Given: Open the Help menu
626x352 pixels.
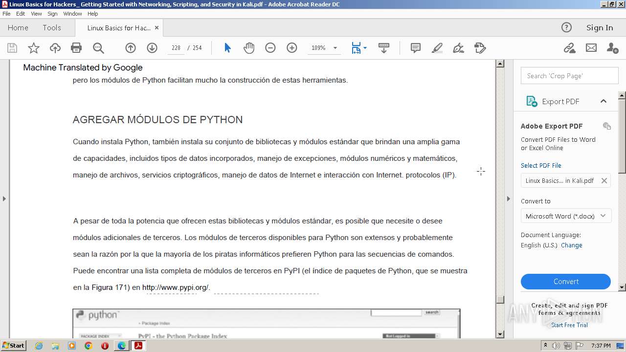Looking at the screenshot, I should tap(92, 14).
